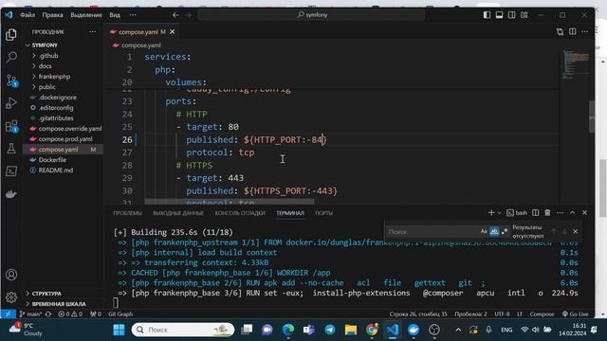Toggle primary sidebar visibility
This screenshot has width=607, height=341.
pyautogui.click(x=487, y=15)
